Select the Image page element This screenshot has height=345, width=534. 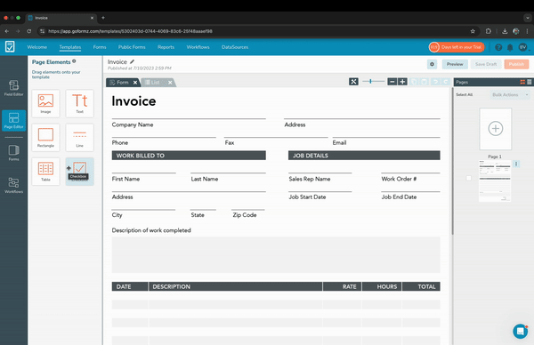(x=45, y=103)
